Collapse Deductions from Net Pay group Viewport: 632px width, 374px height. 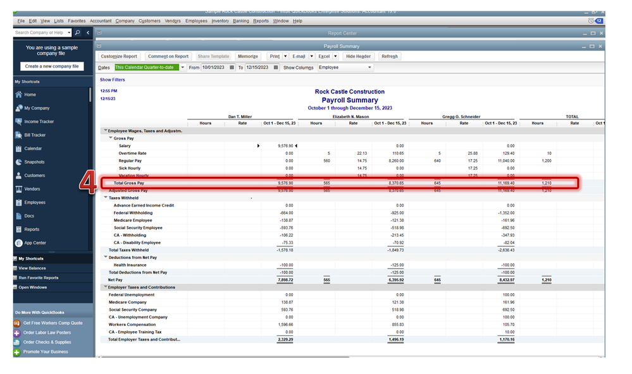106,257
